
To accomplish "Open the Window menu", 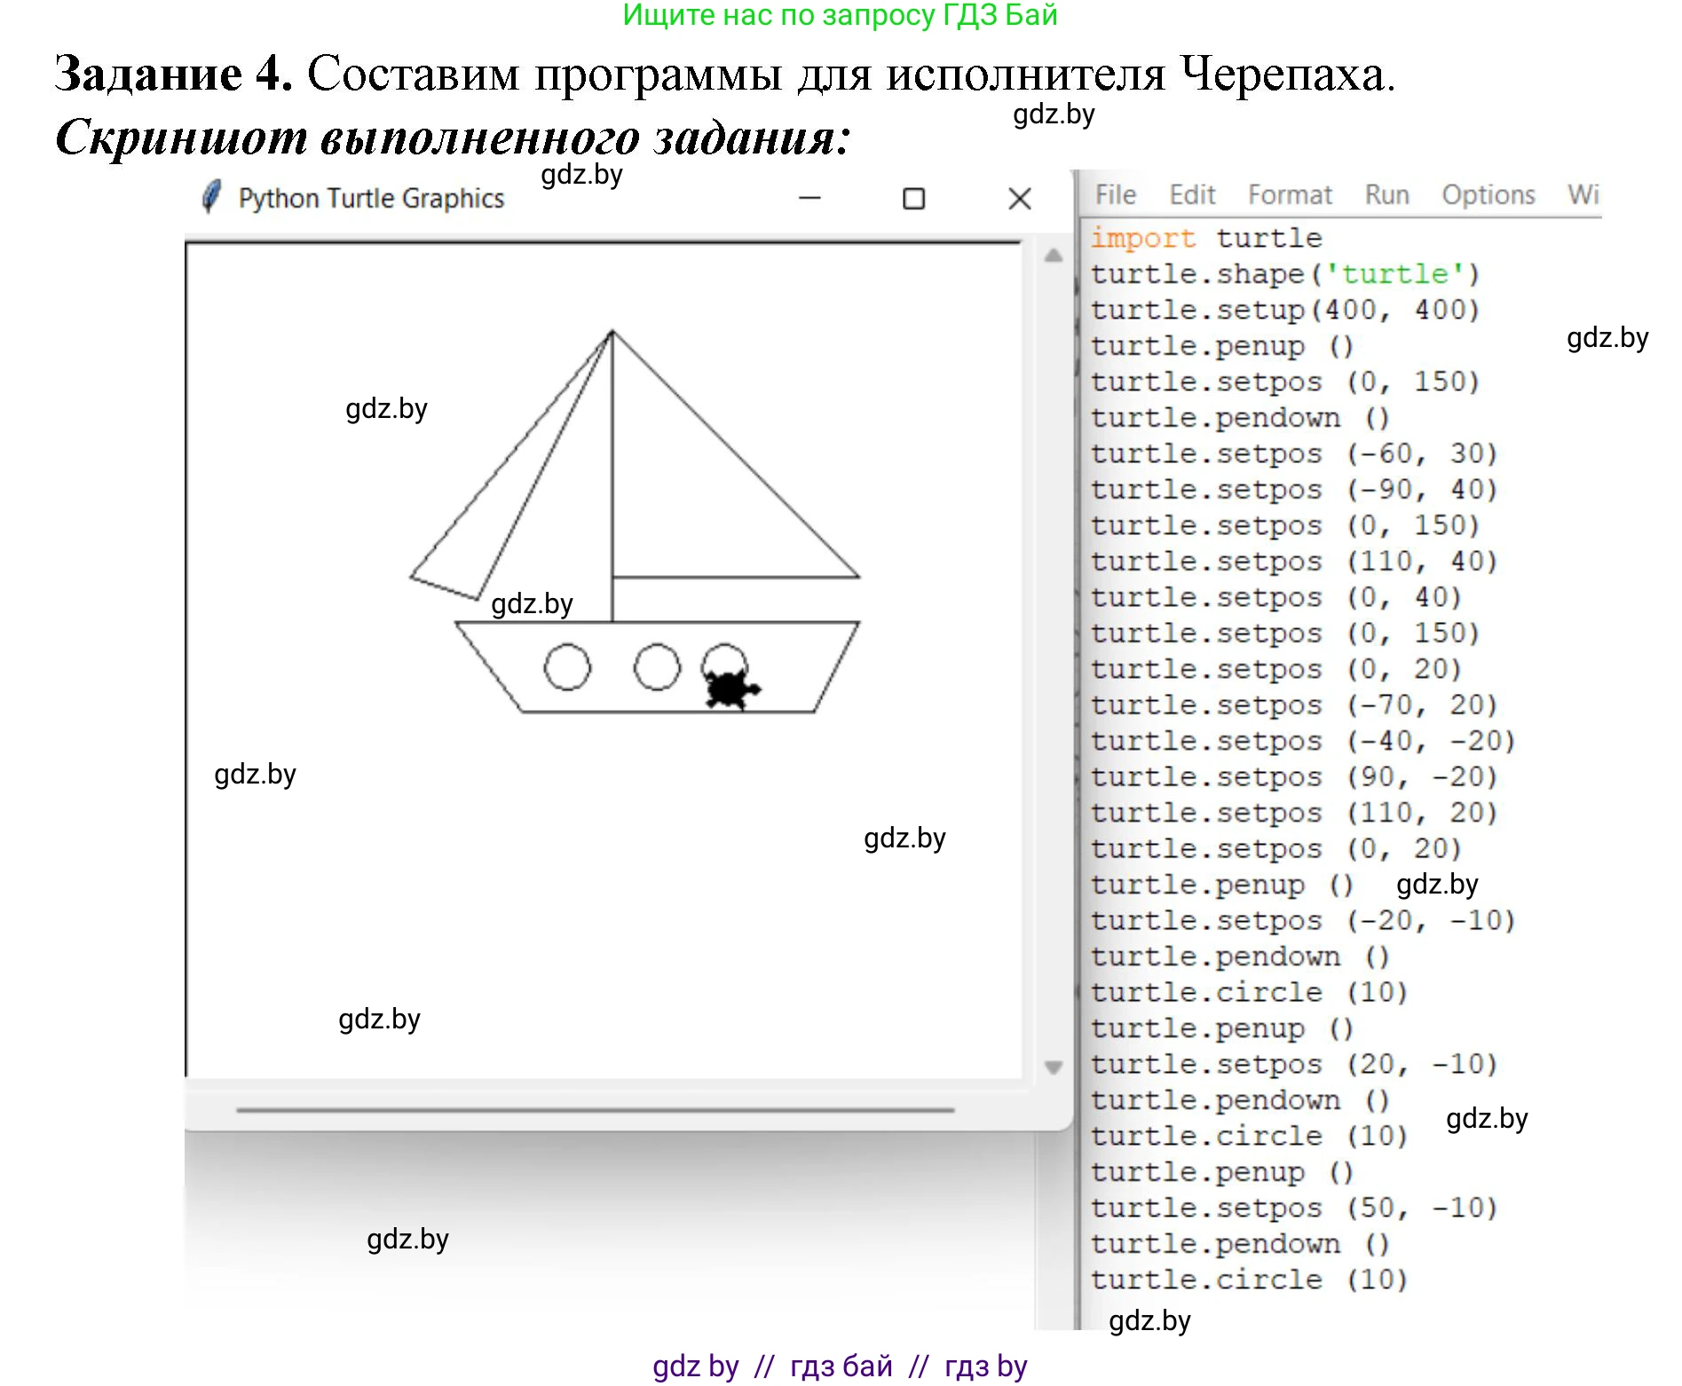I will 1582,193.
